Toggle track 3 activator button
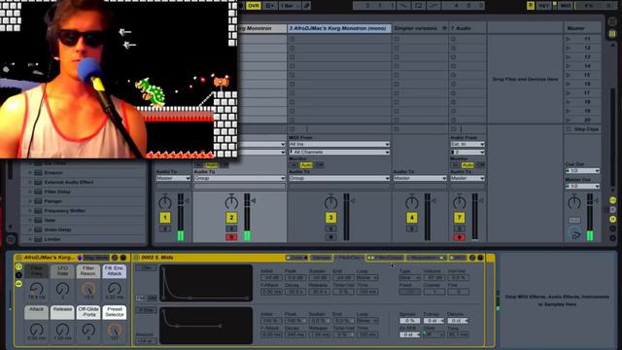Screen dimensions: 622x350 [330, 218]
